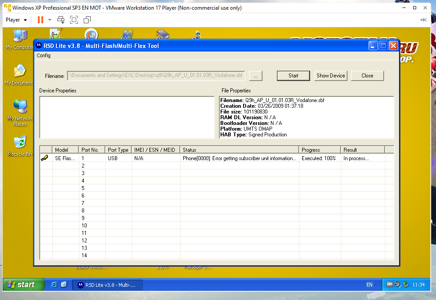The width and height of the screenshot is (436, 300).
Task: Enter full screen mode in VMware Player
Action: [x=74, y=20]
